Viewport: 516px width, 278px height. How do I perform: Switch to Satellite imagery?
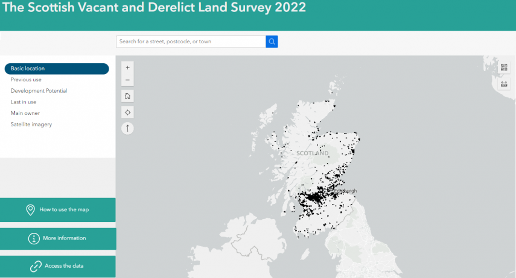click(x=31, y=125)
